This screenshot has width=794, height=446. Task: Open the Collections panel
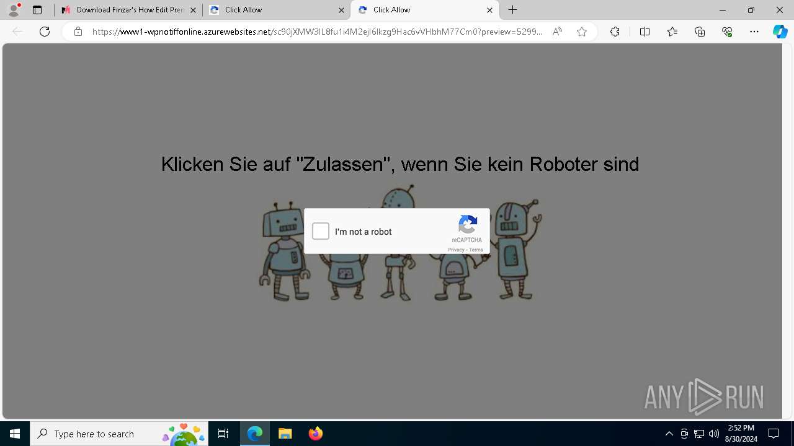(700, 32)
